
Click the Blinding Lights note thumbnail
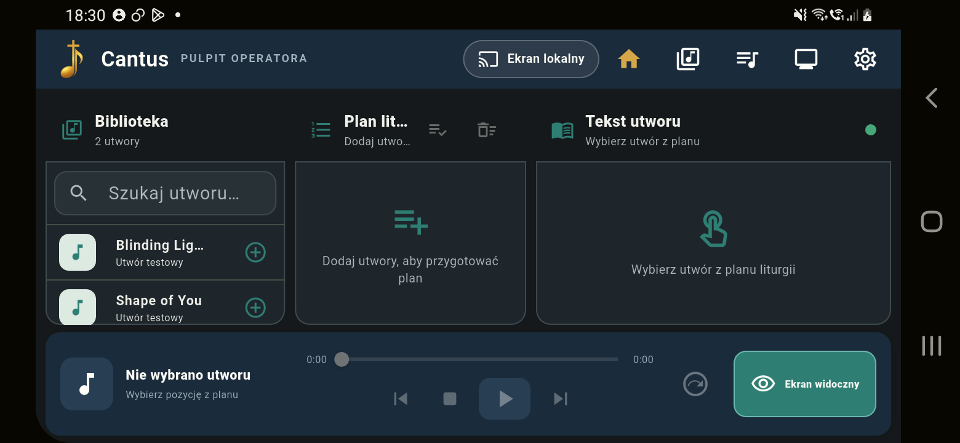[x=78, y=252]
